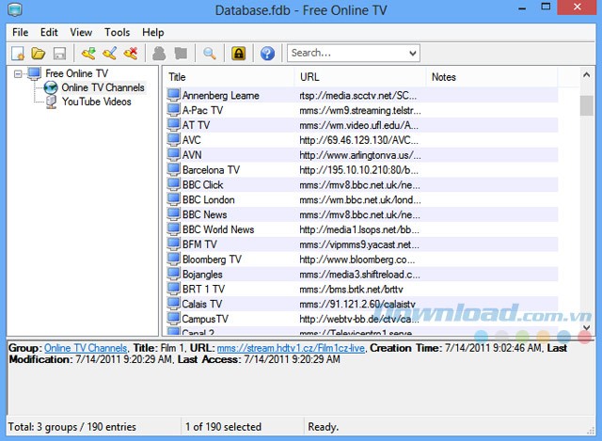Open help with blue question mark icon
This screenshot has width=602, height=441.
click(267, 54)
